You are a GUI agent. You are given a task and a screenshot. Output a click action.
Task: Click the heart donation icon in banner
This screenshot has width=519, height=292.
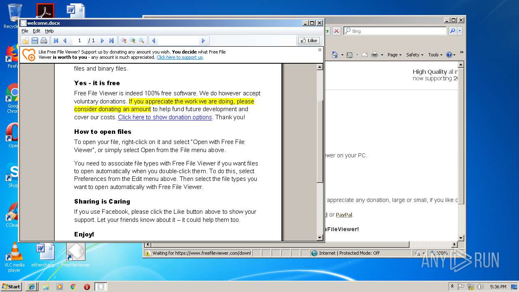tap(29, 55)
